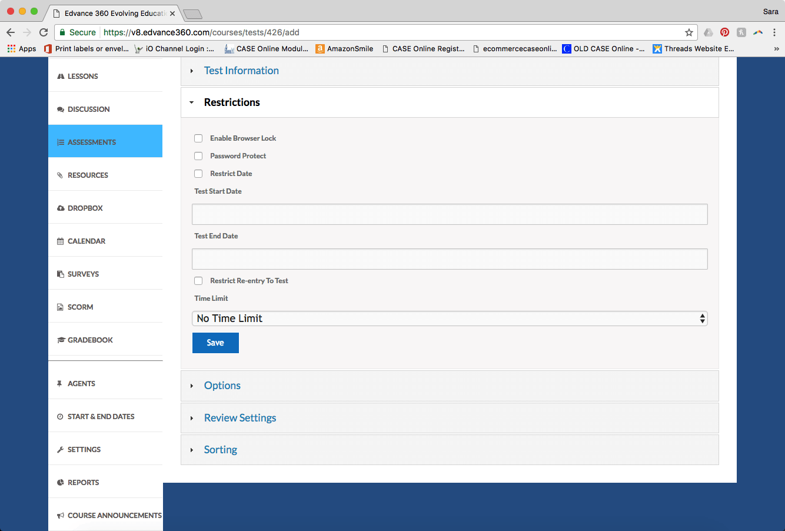Click the Gradebook graduation cap icon

[x=61, y=340]
